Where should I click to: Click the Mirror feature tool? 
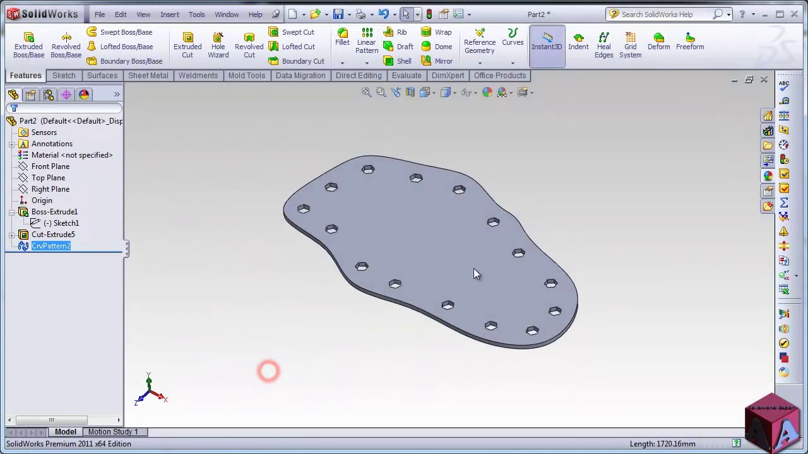coord(437,61)
